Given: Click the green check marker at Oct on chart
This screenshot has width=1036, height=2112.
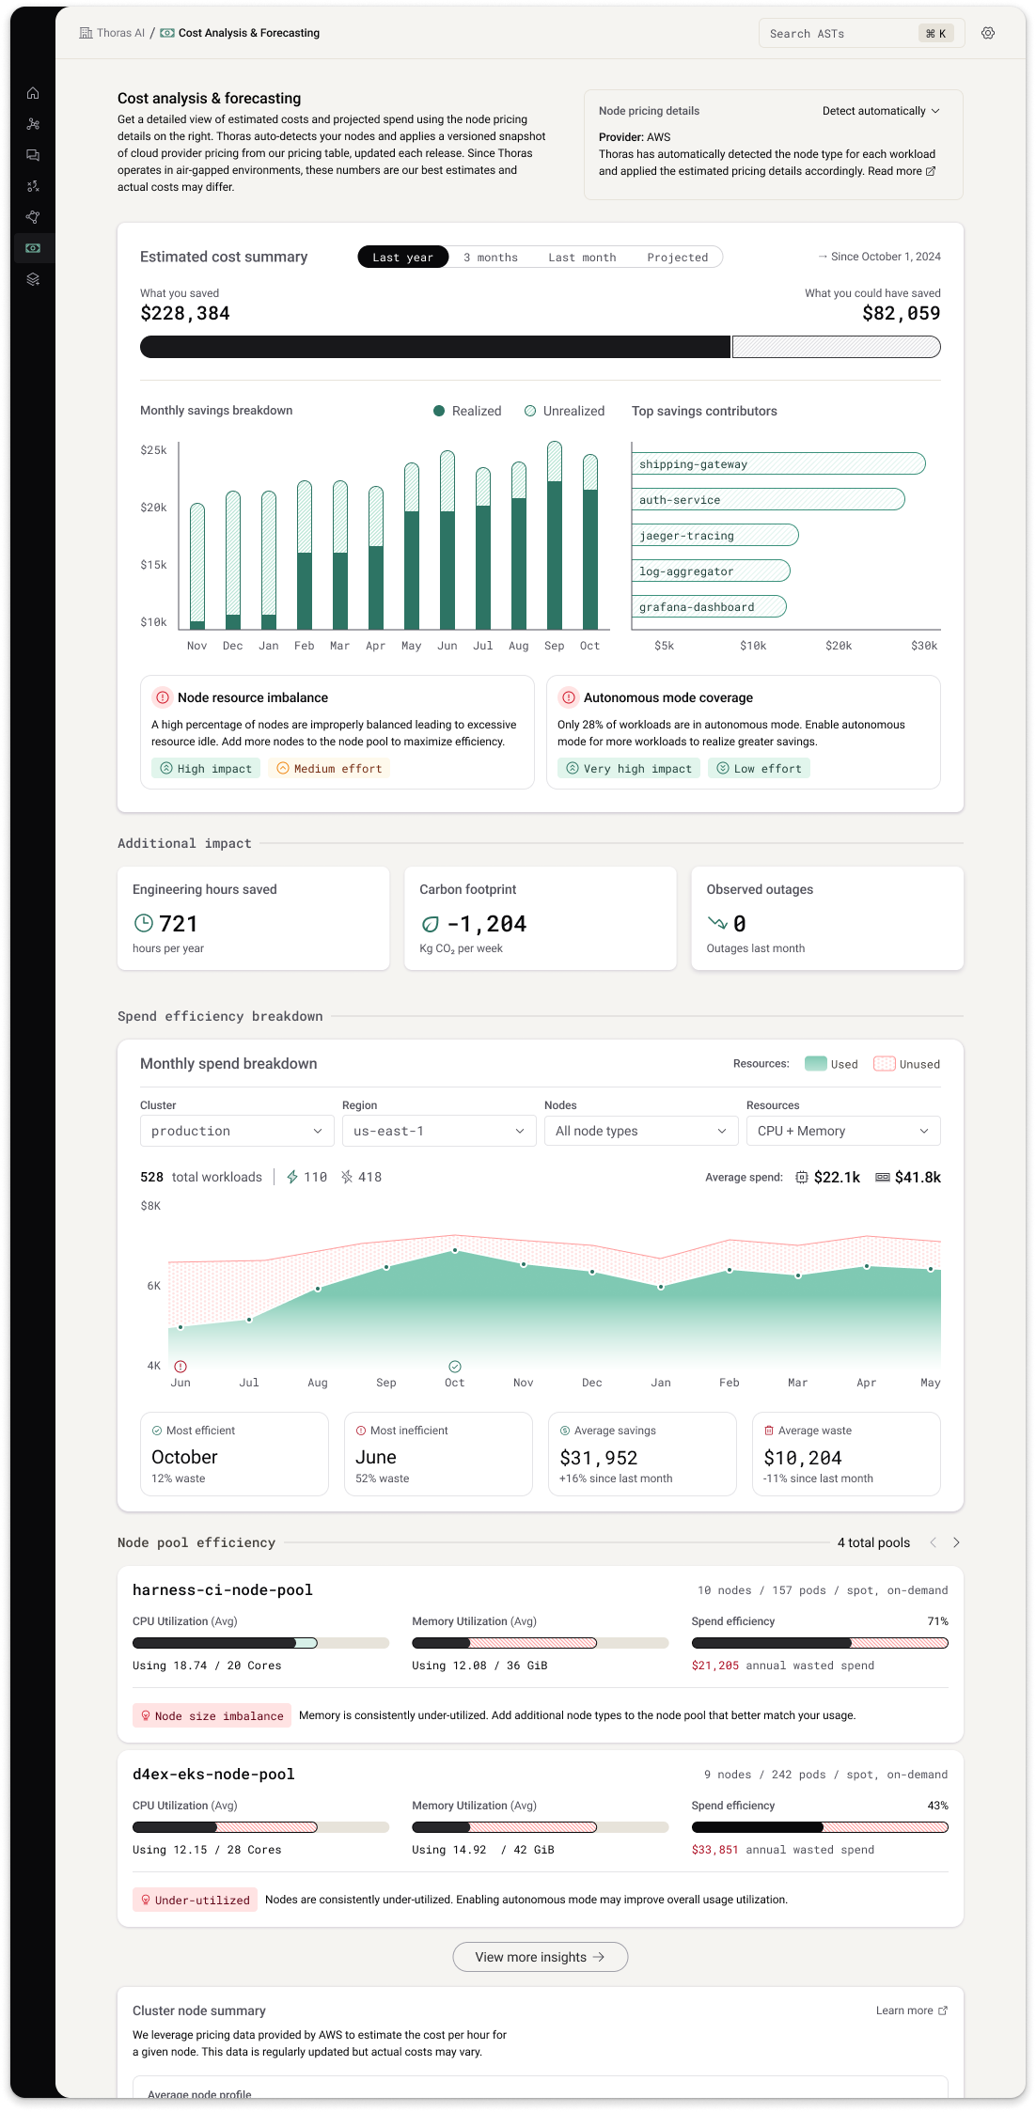Looking at the screenshot, I should pos(455,1366).
